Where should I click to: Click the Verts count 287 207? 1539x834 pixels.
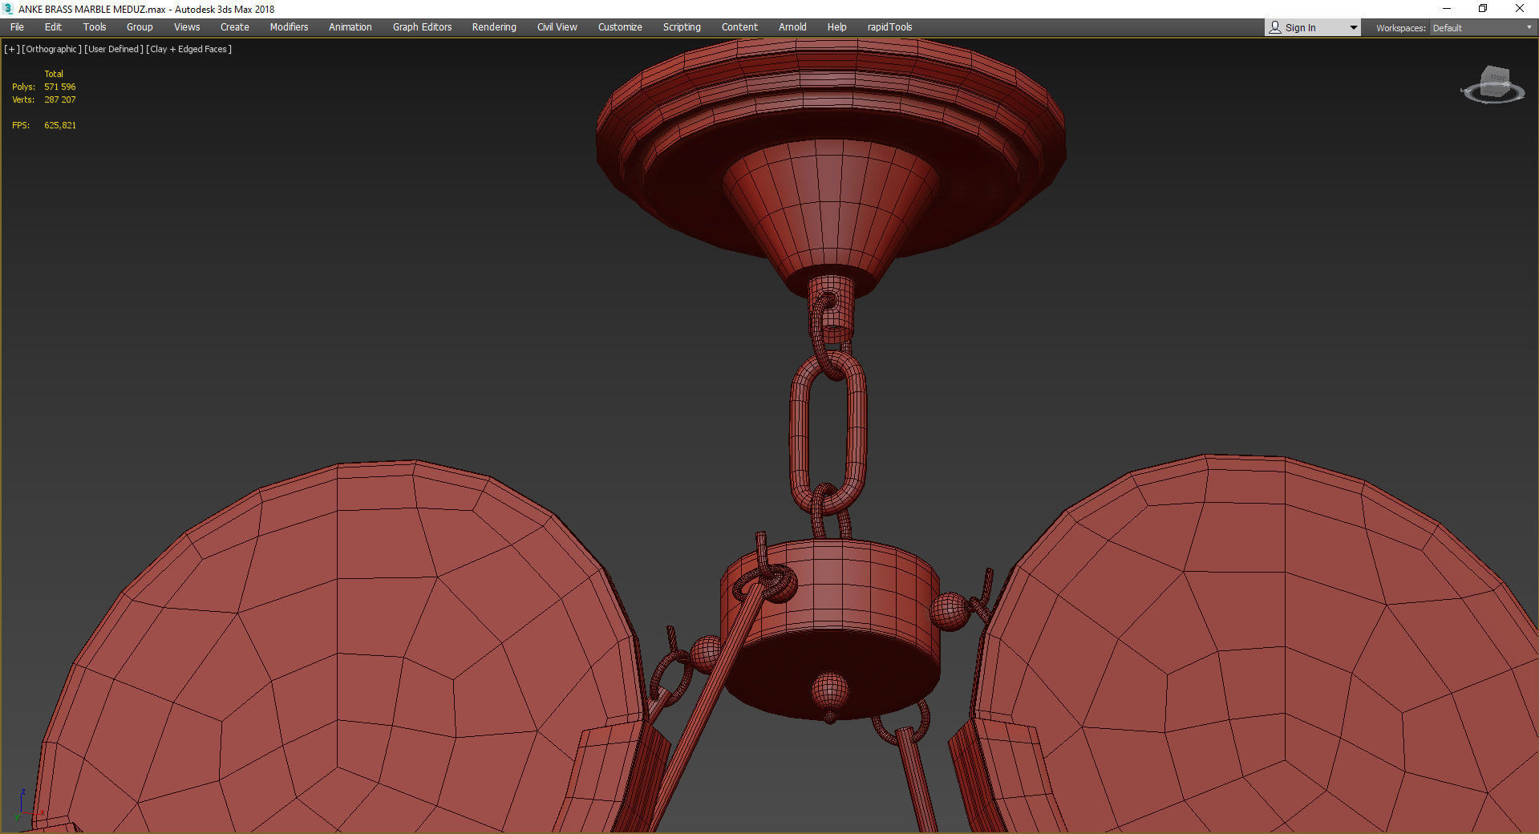(60, 99)
